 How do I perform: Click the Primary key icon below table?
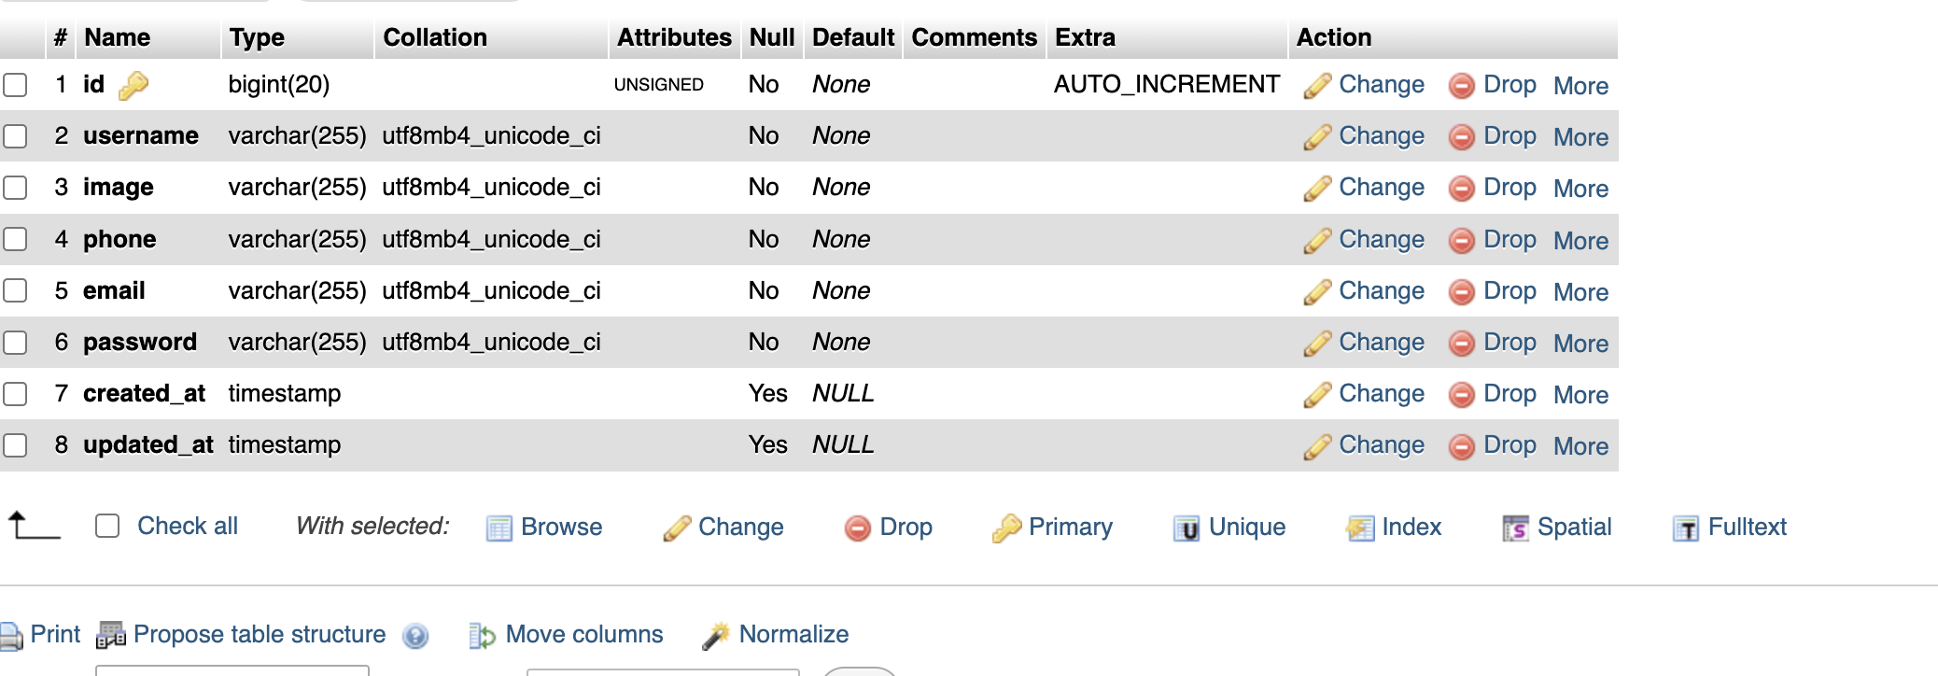1006,528
